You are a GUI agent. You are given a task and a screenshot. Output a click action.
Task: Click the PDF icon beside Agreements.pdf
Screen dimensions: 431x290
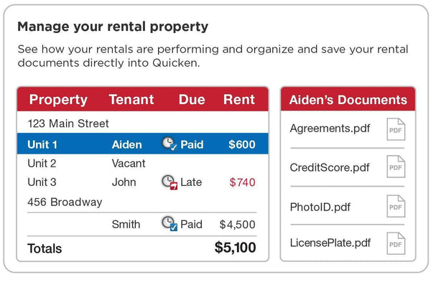tap(396, 129)
